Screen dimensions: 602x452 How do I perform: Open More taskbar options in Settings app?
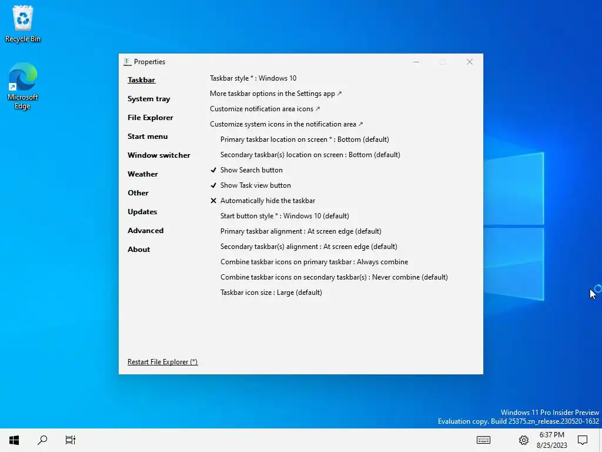276,94
